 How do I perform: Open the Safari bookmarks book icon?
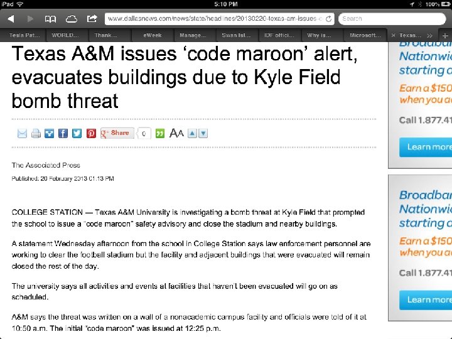click(x=50, y=19)
